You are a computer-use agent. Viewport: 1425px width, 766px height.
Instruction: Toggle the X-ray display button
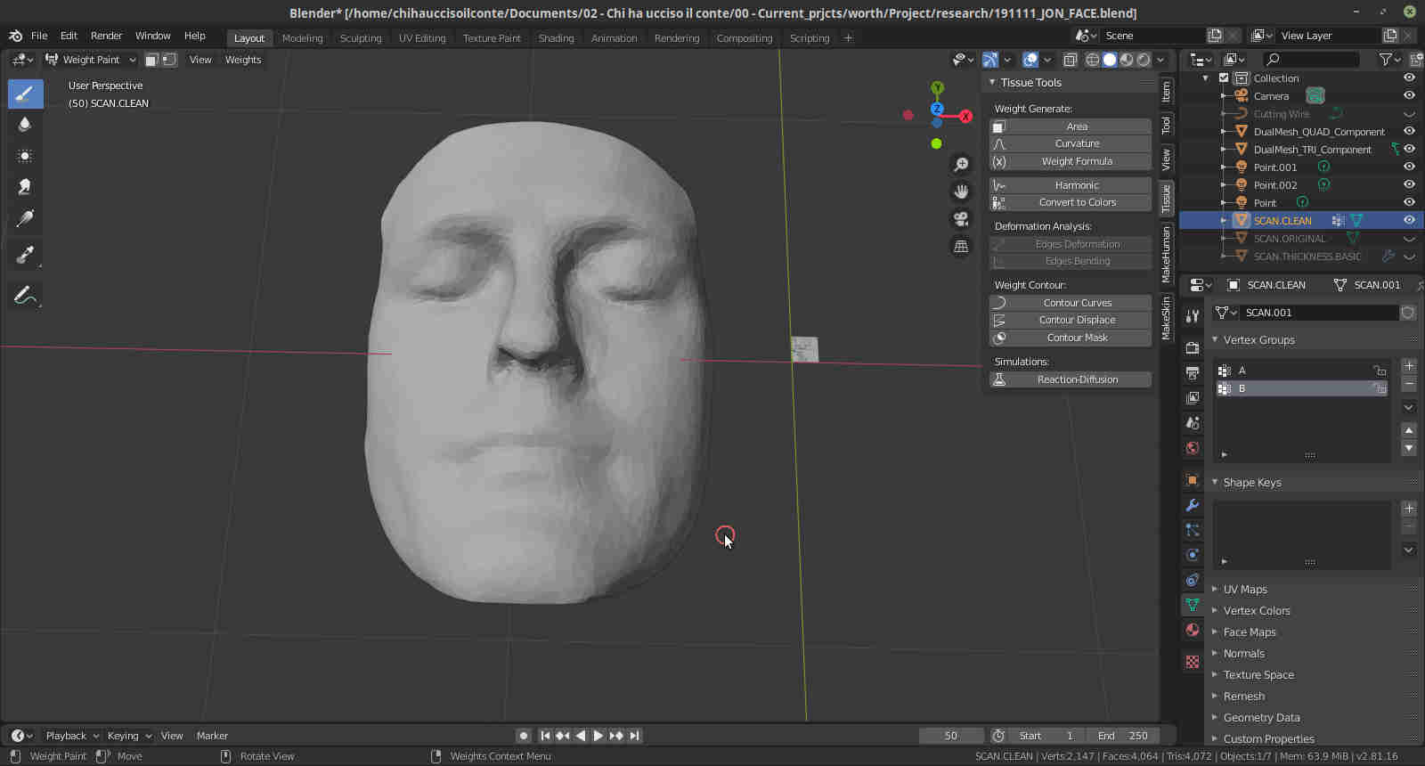click(1070, 60)
